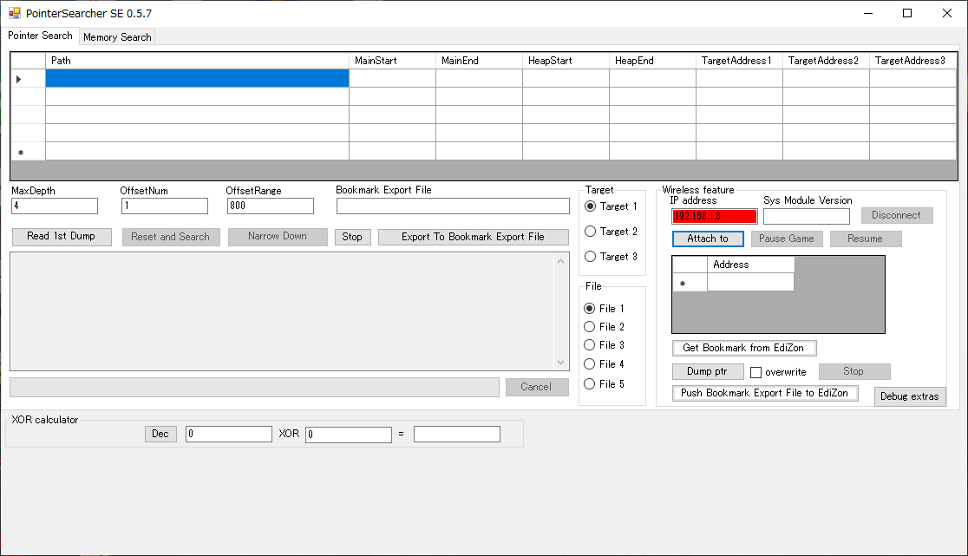Click the TargetAddress1 column header
Screen dimensions: 968x556
pos(740,61)
